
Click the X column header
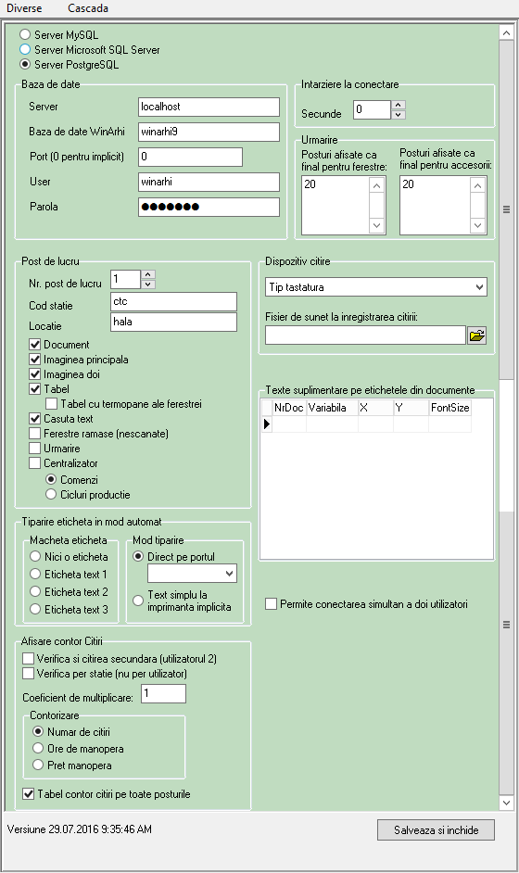point(376,408)
